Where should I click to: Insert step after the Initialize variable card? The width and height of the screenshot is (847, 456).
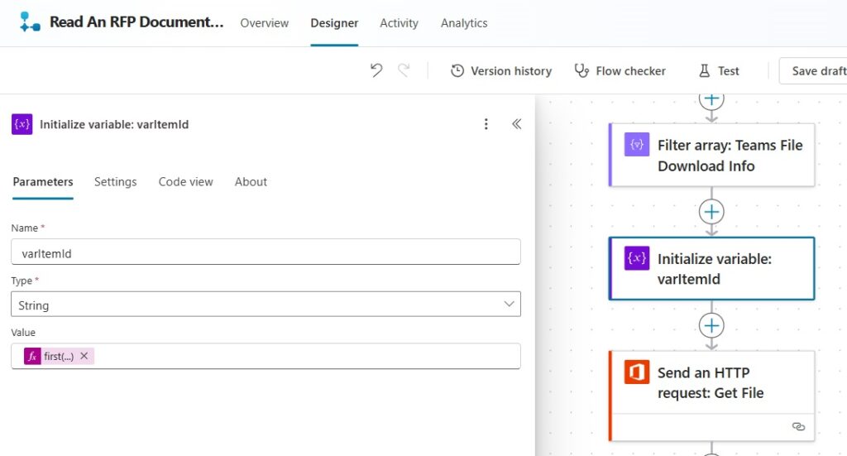711,325
